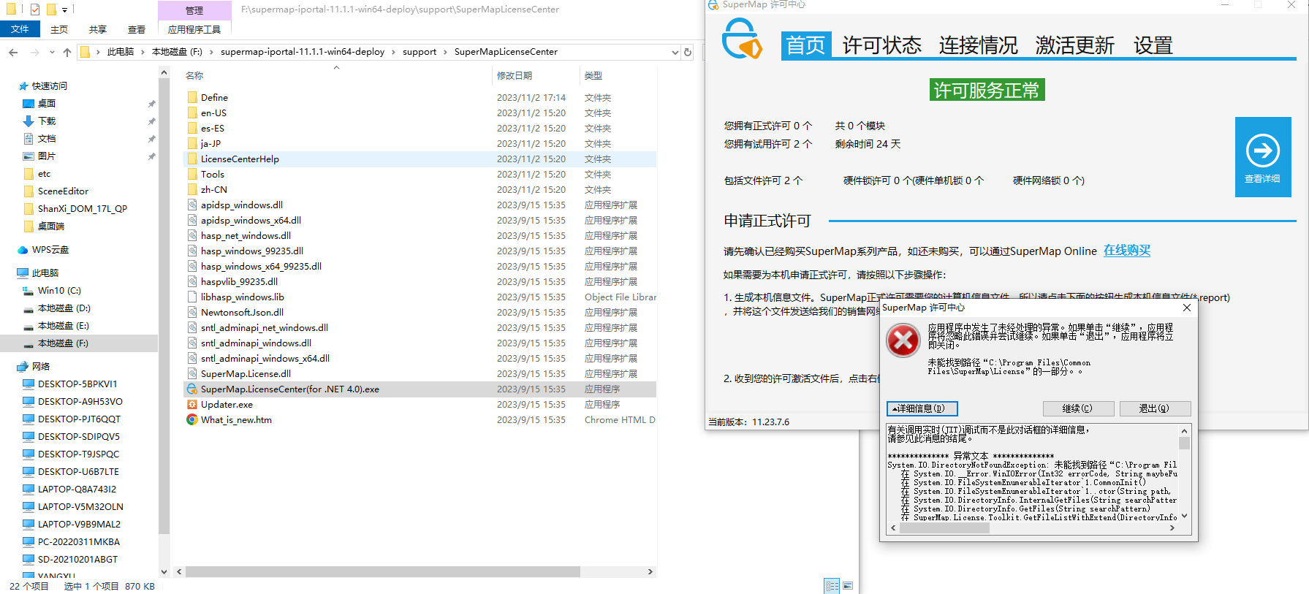Expand the breadcrumb chevron after supermap-iportal-11.1.1-win64-deploy
The image size is (1309, 594).
393,52
